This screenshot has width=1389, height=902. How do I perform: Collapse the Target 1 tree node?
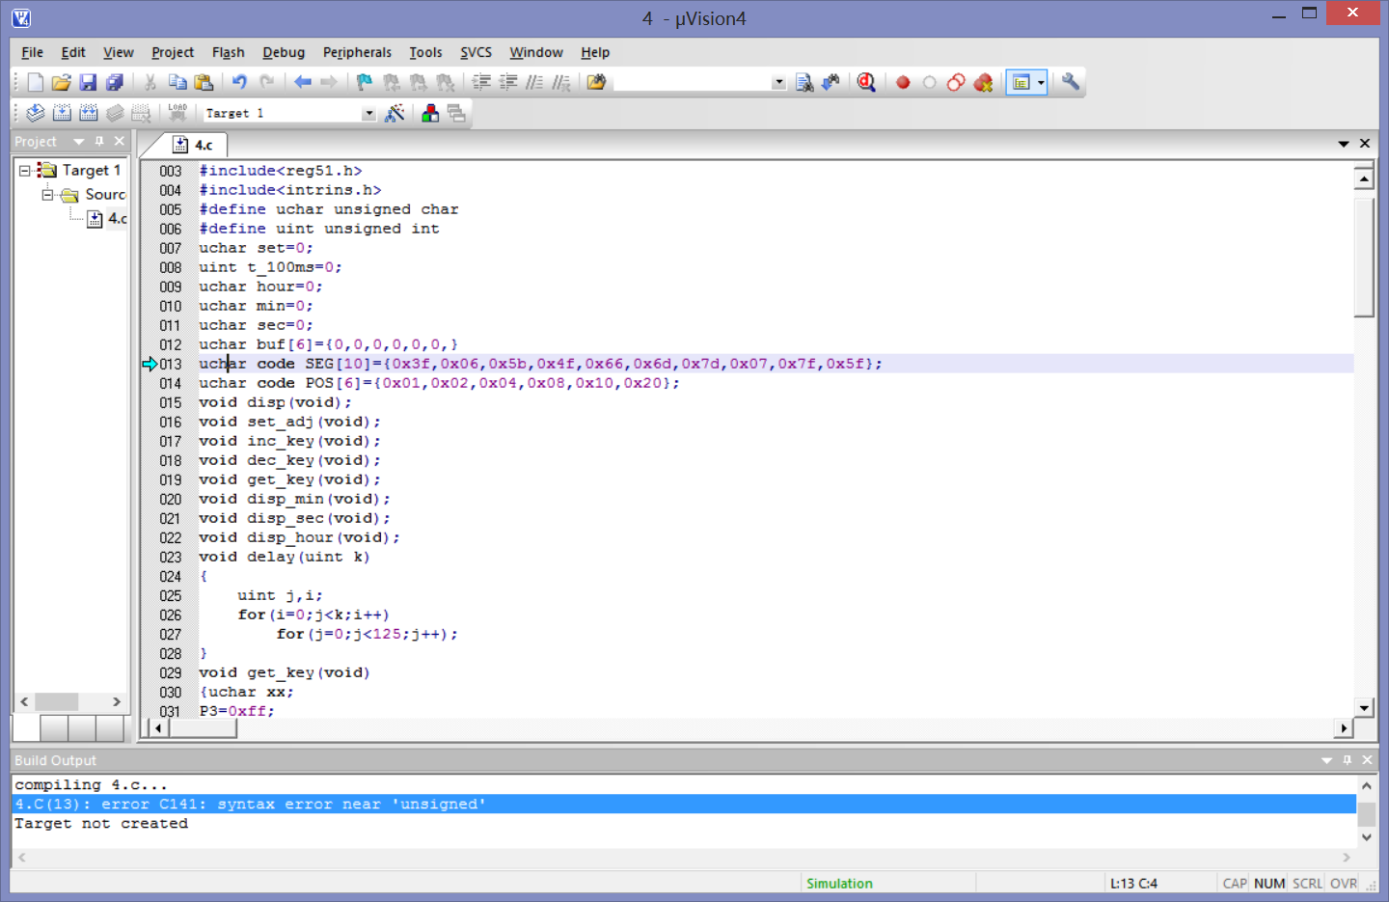point(25,171)
